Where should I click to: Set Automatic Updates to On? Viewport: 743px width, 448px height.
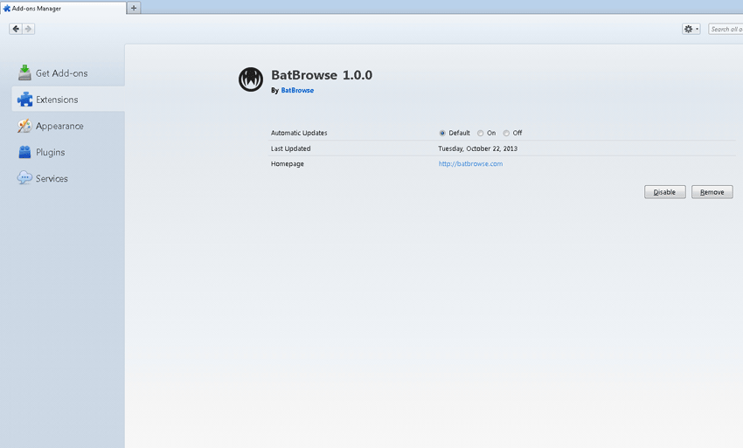coord(481,134)
